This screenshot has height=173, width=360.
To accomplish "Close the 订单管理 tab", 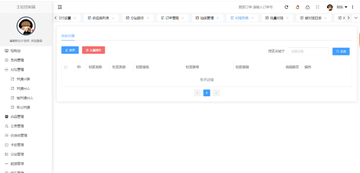I will click(x=183, y=18).
